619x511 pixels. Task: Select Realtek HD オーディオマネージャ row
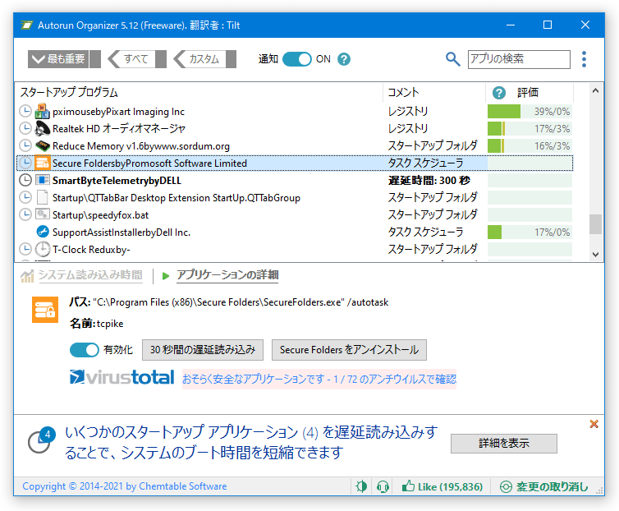pyautogui.click(x=294, y=128)
